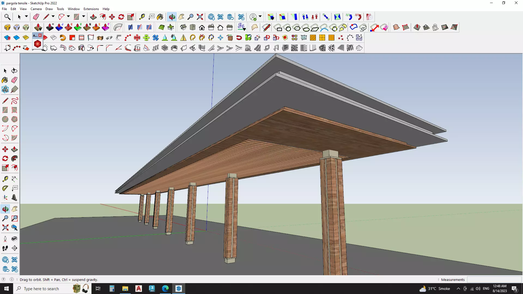Activate the Follow Me tool in top toolbar
This screenshot has height=294, width=523.
[x=103, y=17]
